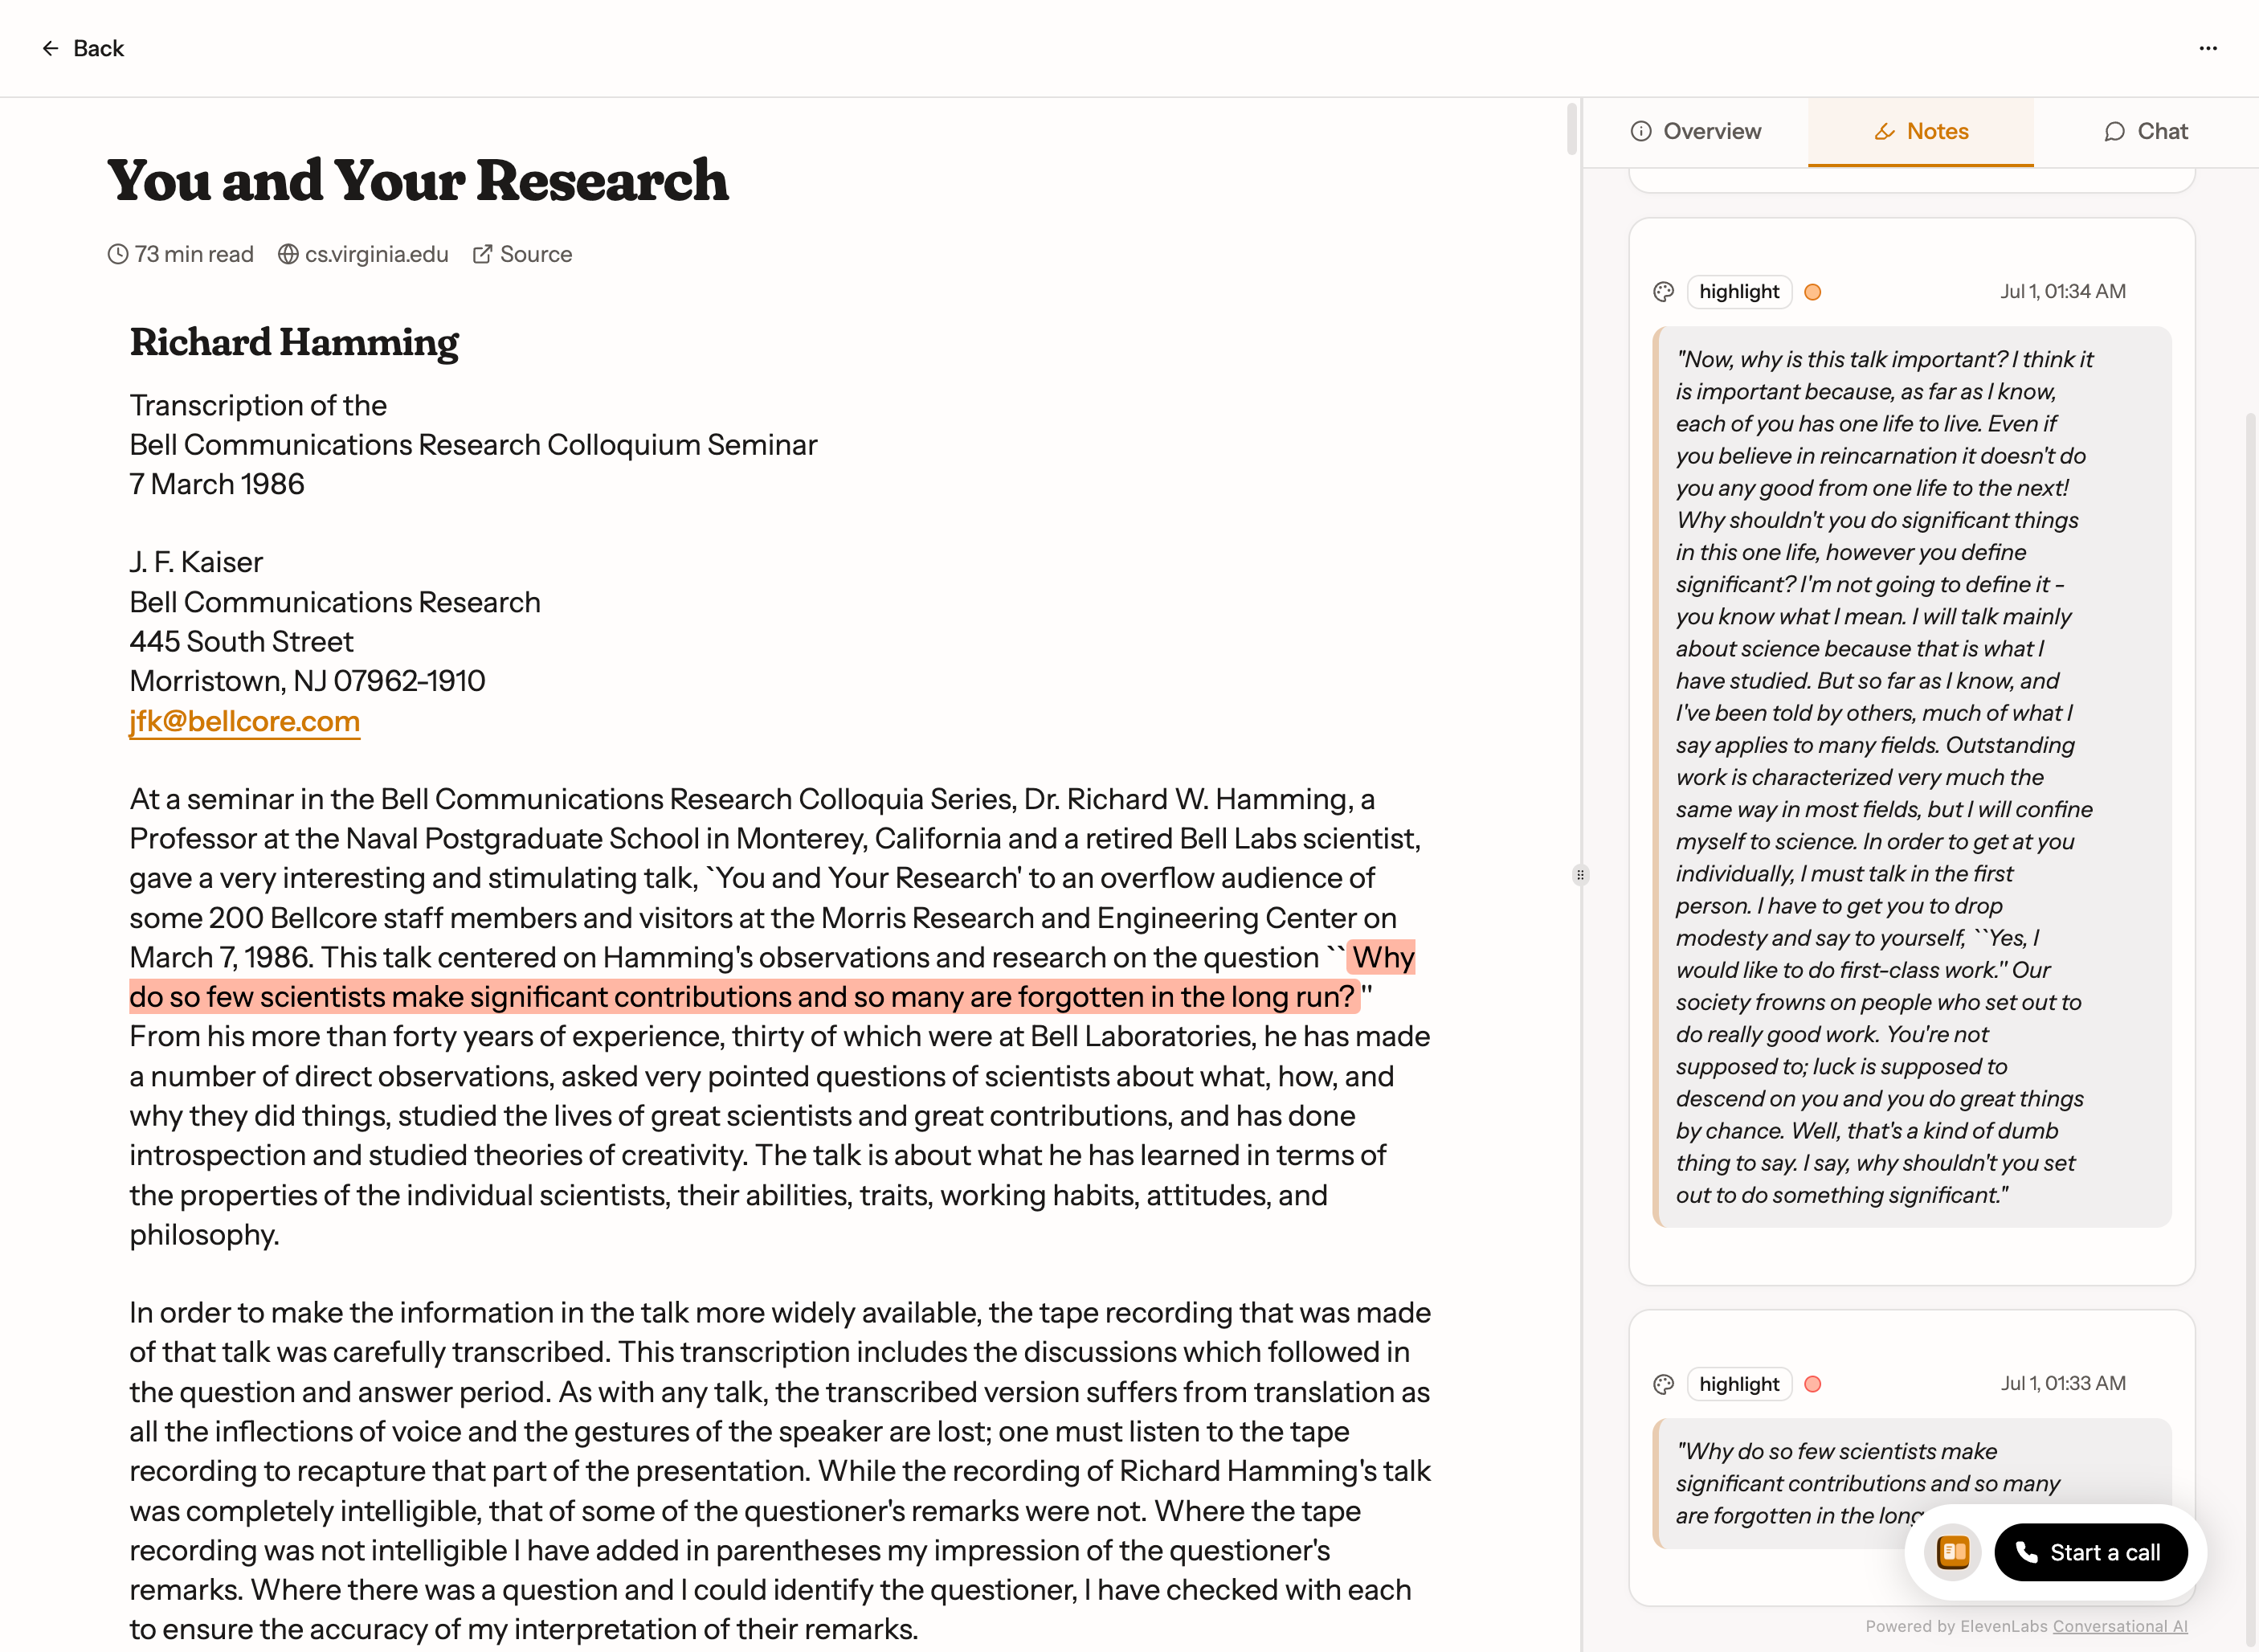
Task: Select the Notes tab
Action: [1920, 131]
